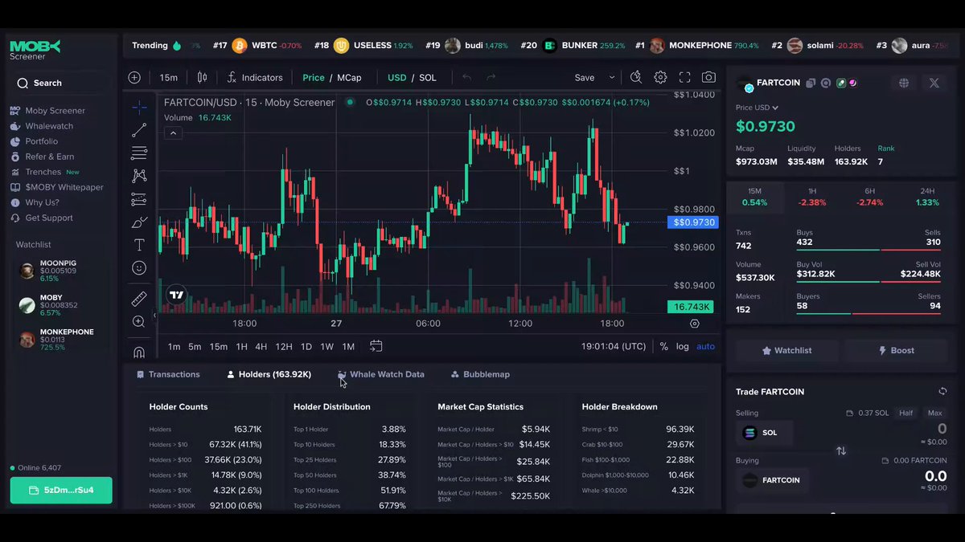
Task: Swap the selling and buying tokens
Action: (x=841, y=451)
